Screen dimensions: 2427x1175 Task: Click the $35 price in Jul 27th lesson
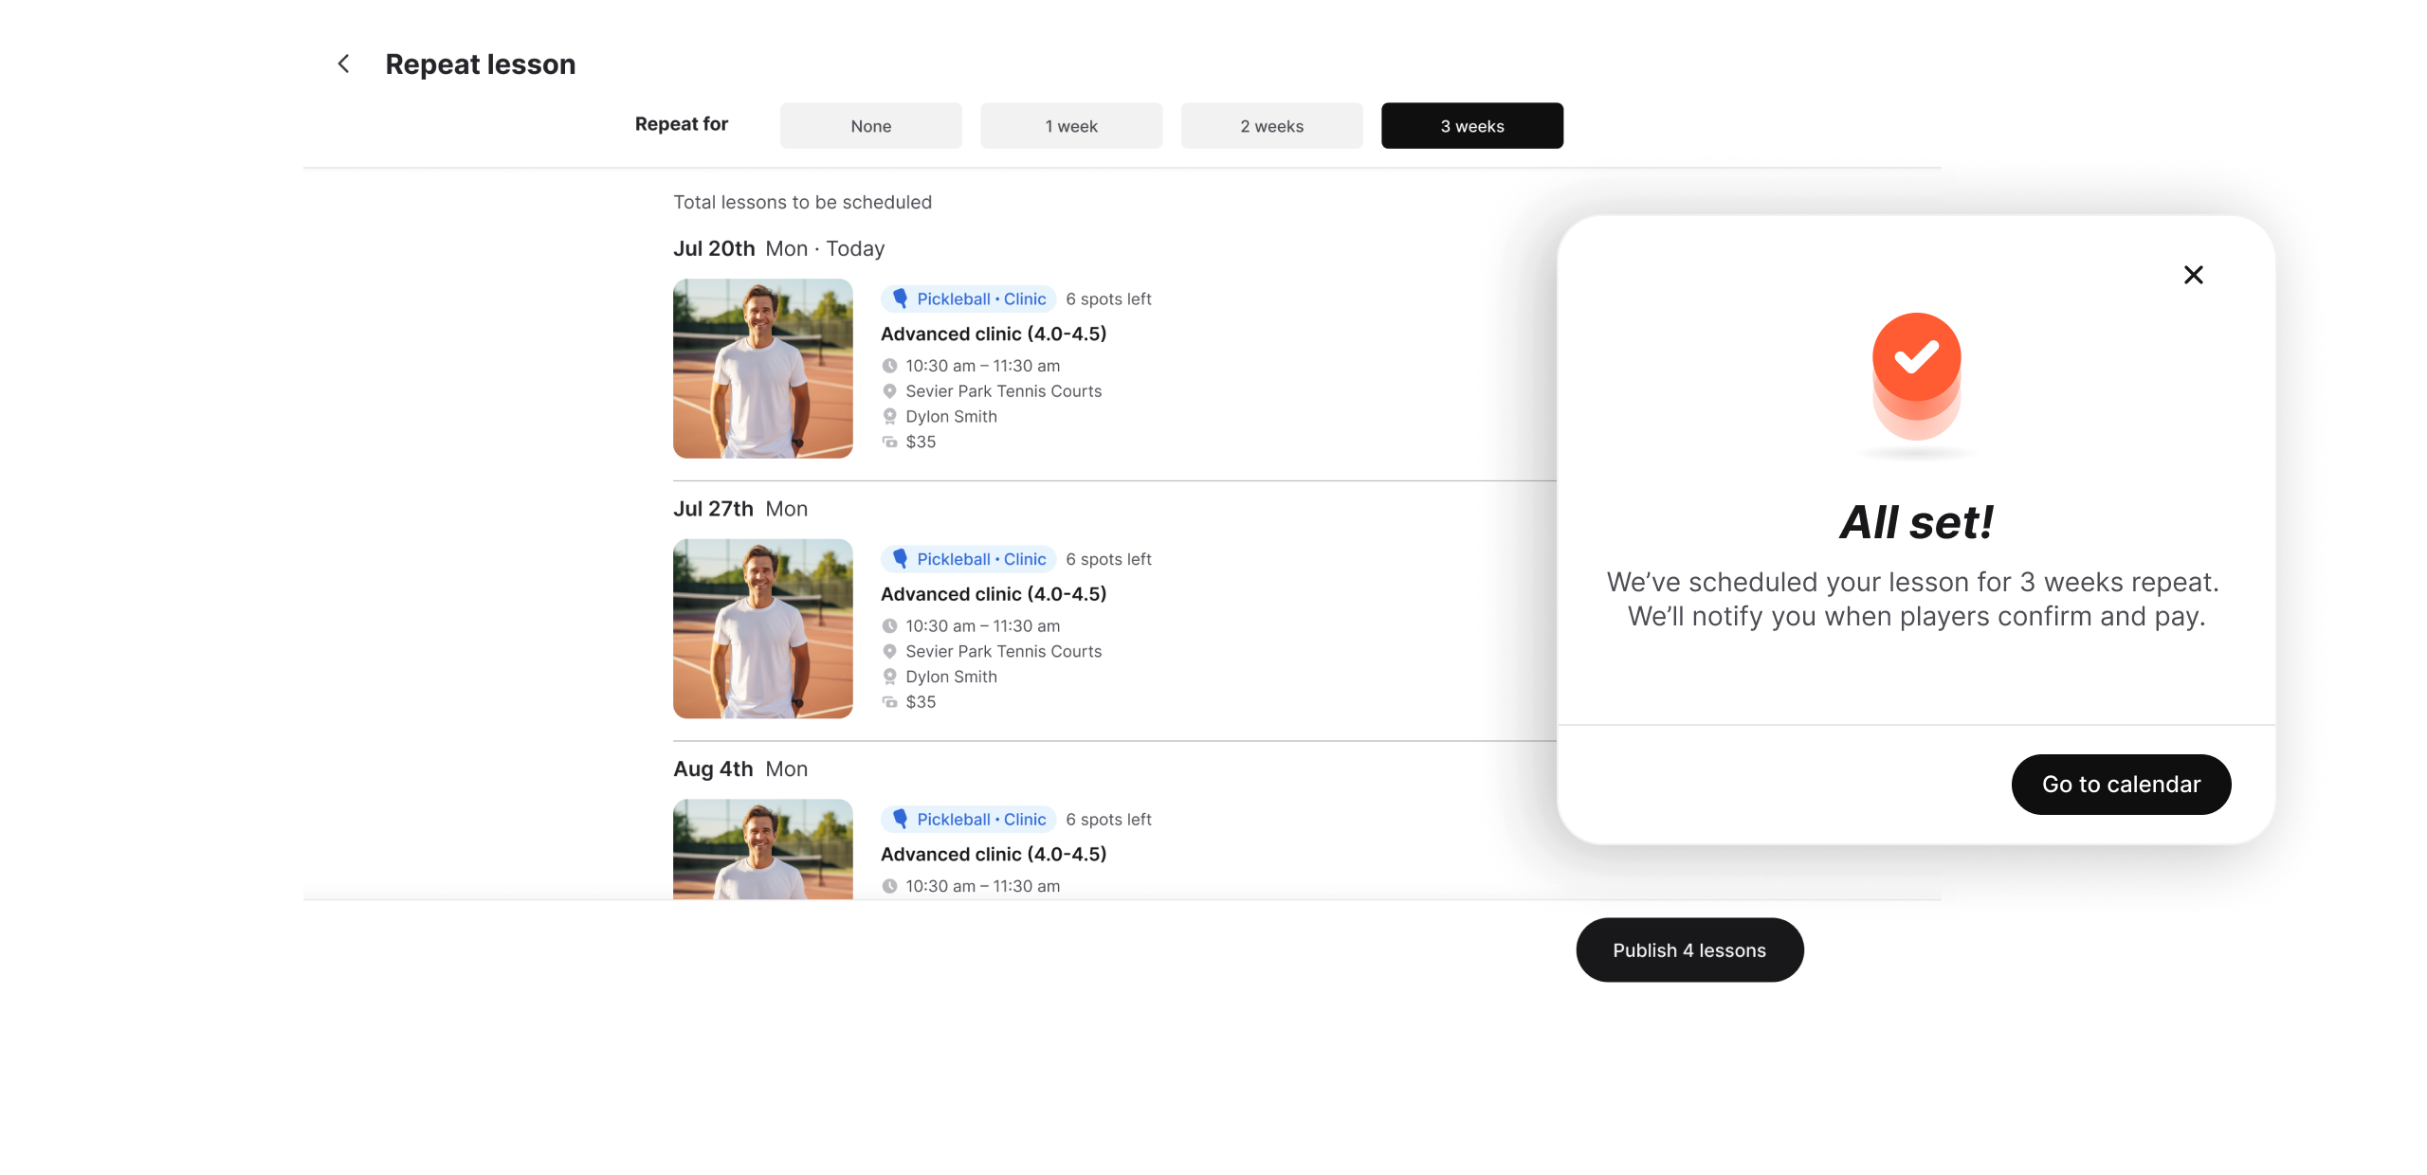coord(921,702)
